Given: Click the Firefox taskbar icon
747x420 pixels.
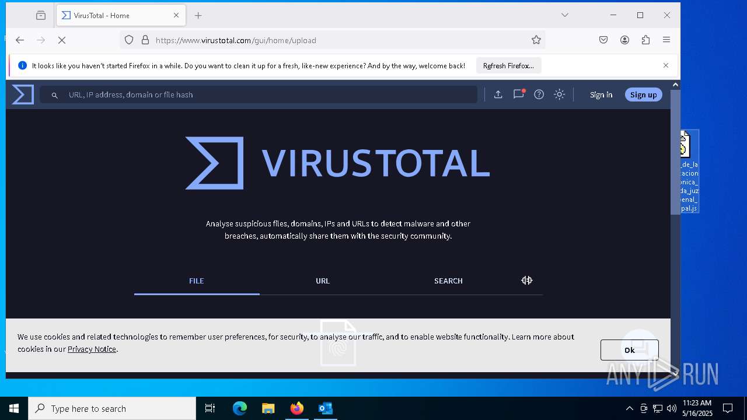Looking at the screenshot, I should (297, 408).
